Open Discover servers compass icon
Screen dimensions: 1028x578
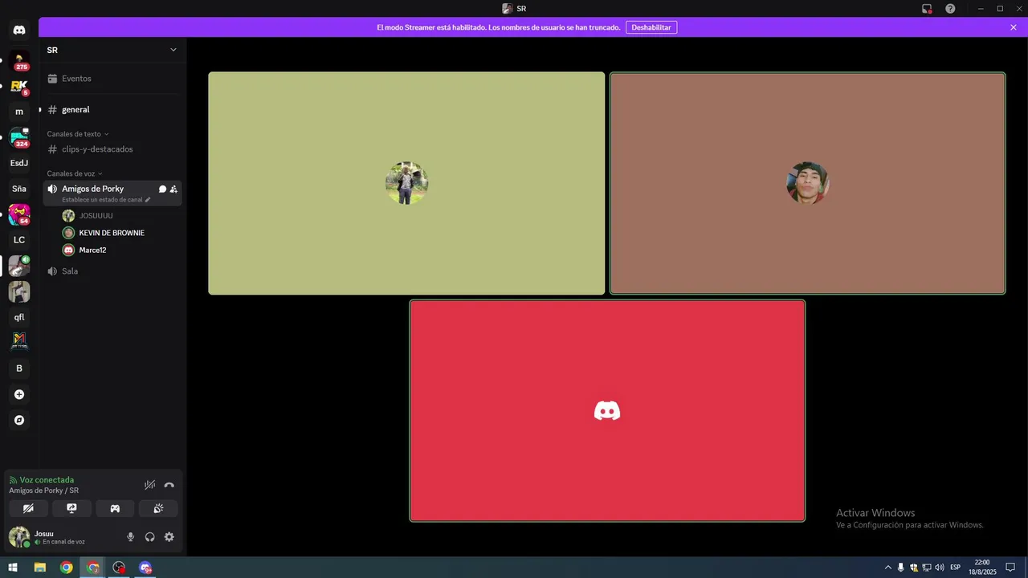19,420
